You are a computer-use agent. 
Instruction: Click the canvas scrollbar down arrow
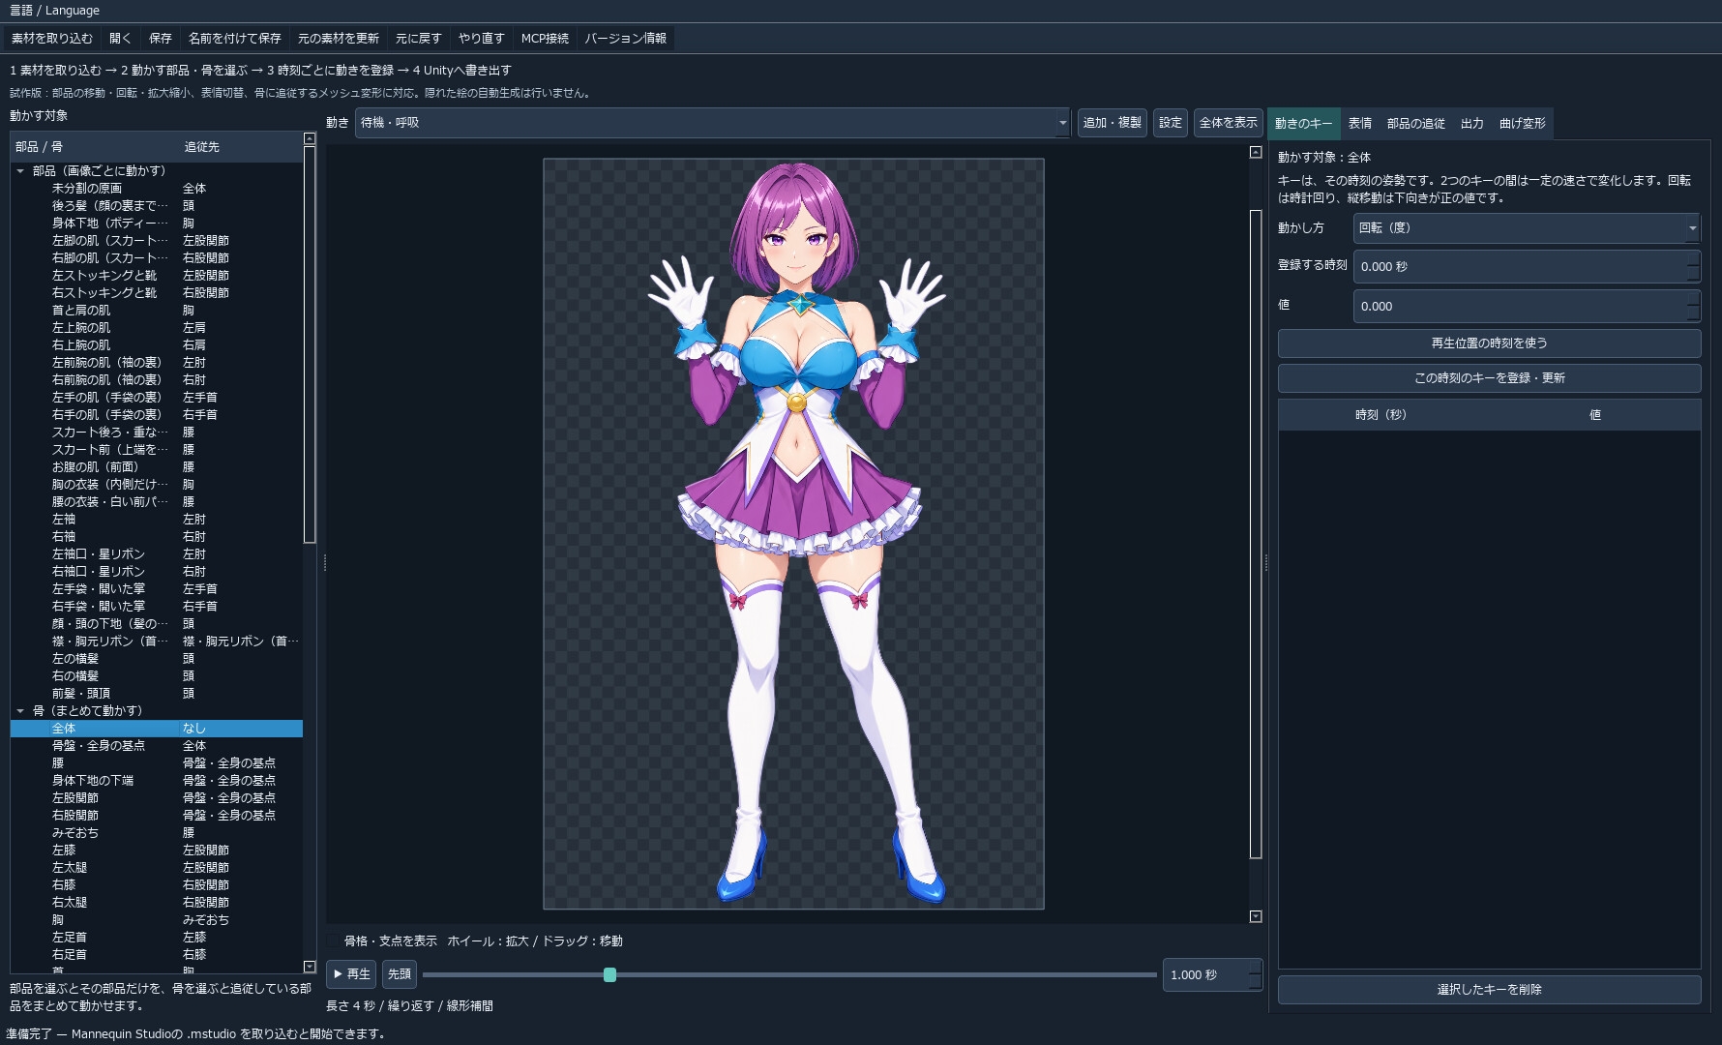pyautogui.click(x=1256, y=916)
